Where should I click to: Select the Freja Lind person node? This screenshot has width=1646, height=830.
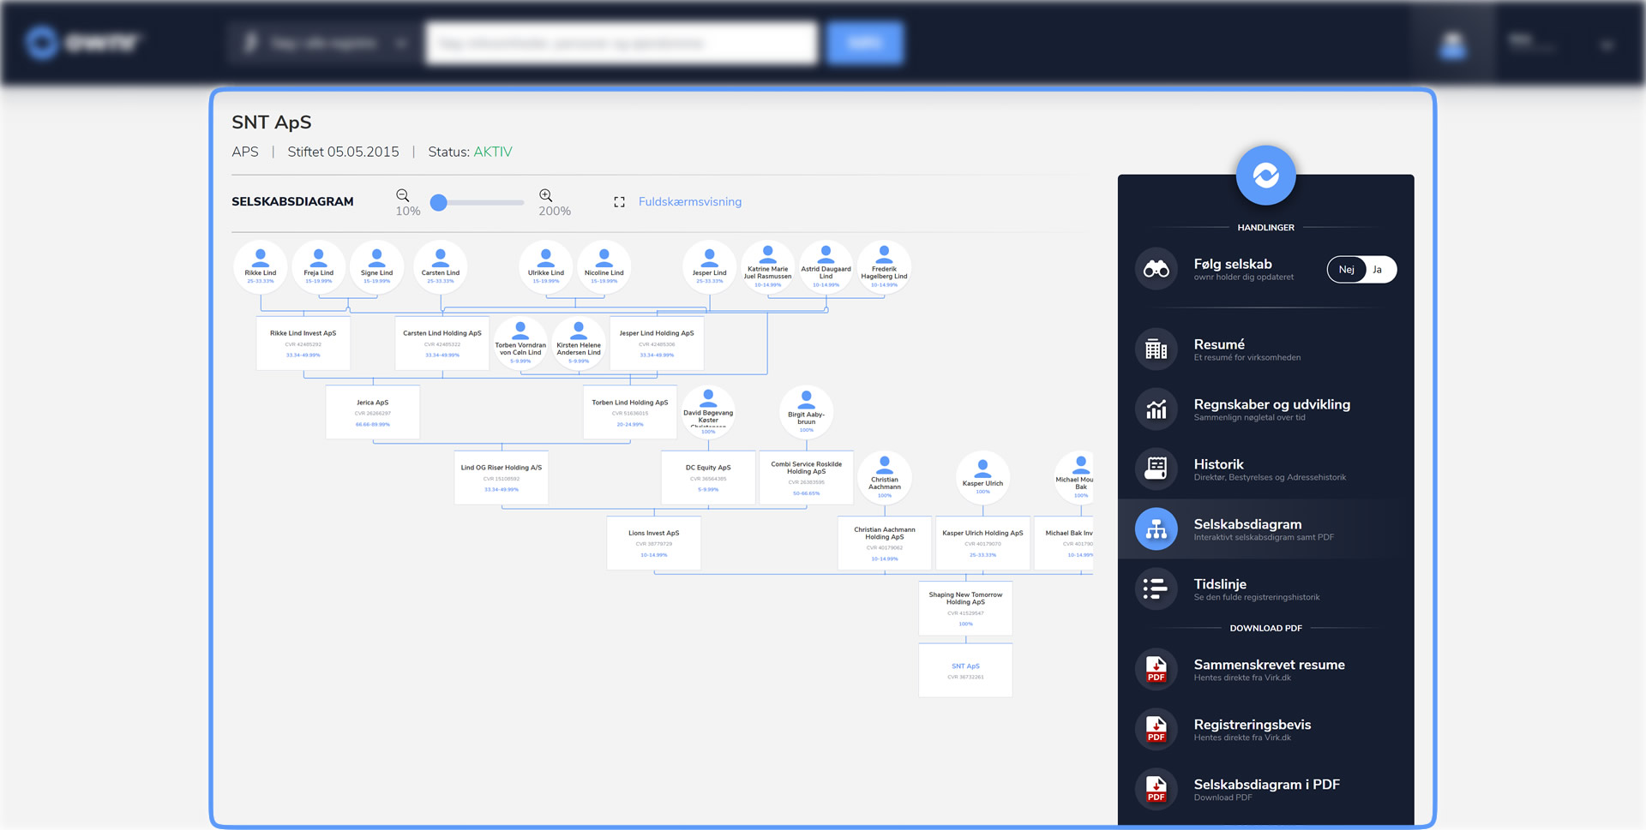pos(319,267)
